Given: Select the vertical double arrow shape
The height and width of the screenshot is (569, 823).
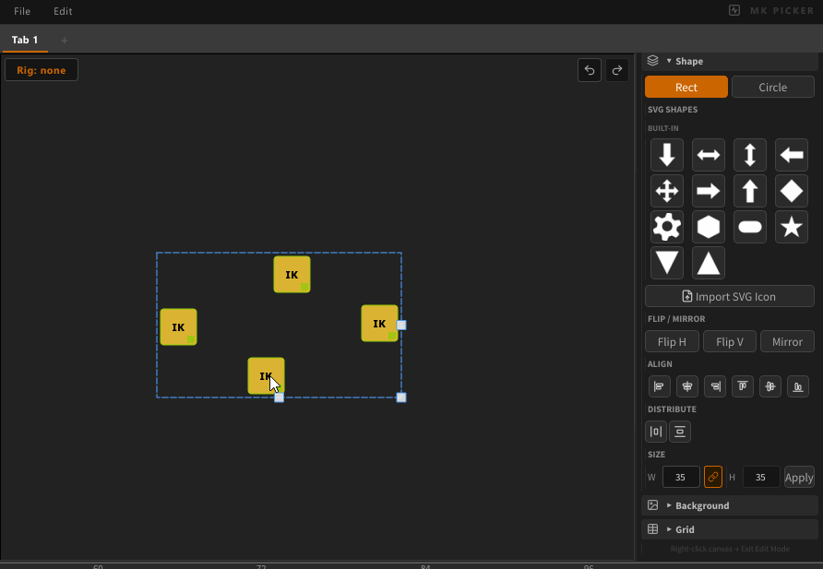Looking at the screenshot, I should (x=749, y=155).
